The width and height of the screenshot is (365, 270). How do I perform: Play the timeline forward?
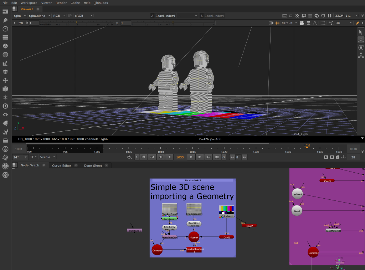click(191, 157)
